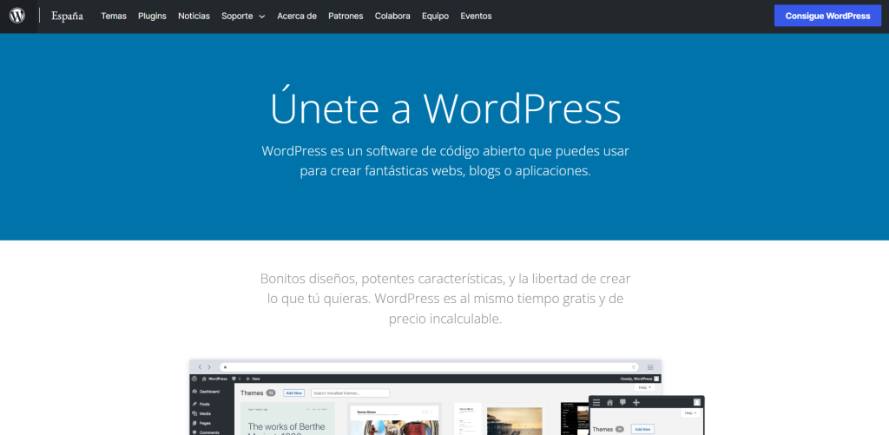Expand the Soporte dropdown menu
The image size is (889, 435).
click(243, 16)
